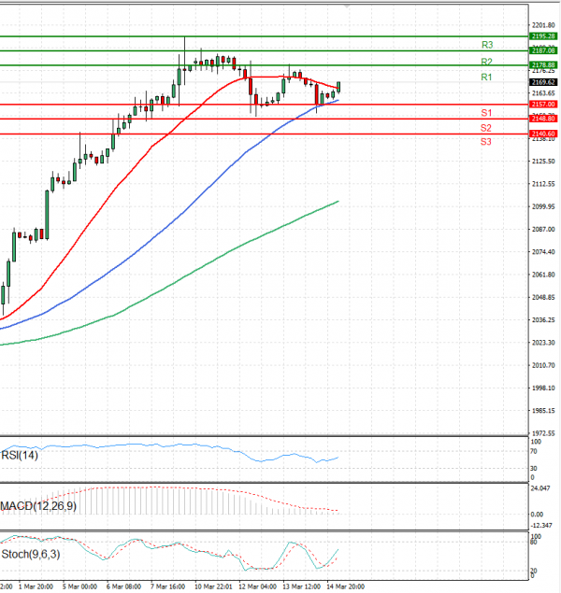Click the S2 support label

click(486, 128)
